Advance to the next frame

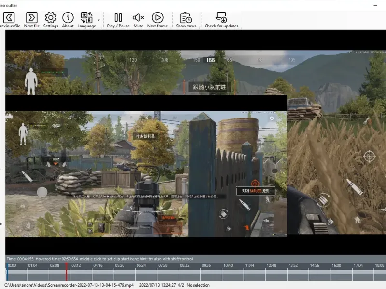pyautogui.click(x=157, y=18)
